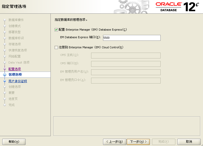Image resolution: width=203 pixels, height=146 pixels.
Task: Click the 配置选项 step bullet icon
Action: (5, 69)
